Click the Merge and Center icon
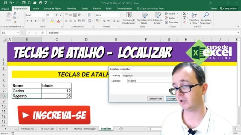The image size is (241, 135). (89, 21)
